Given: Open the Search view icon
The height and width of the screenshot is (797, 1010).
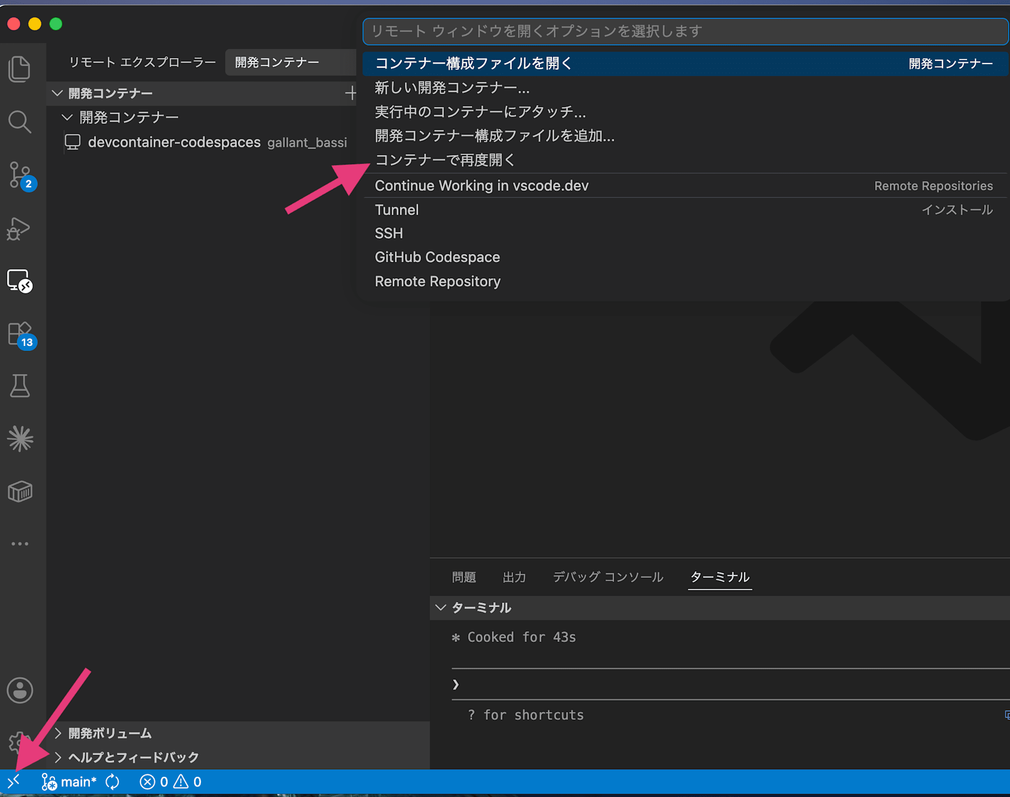Looking at the screenshot, I should (x=20, y=122).
